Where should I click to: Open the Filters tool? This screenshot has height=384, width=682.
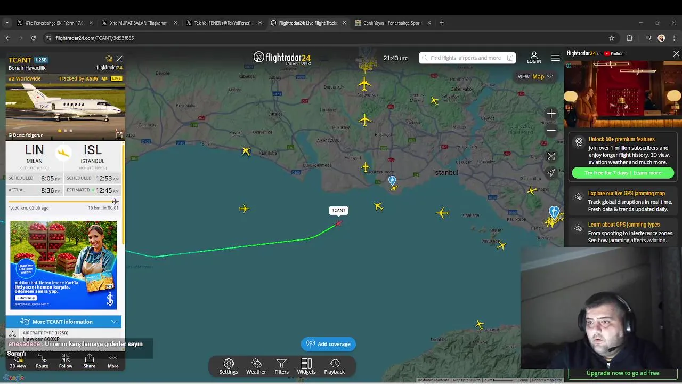pos(281,367)
